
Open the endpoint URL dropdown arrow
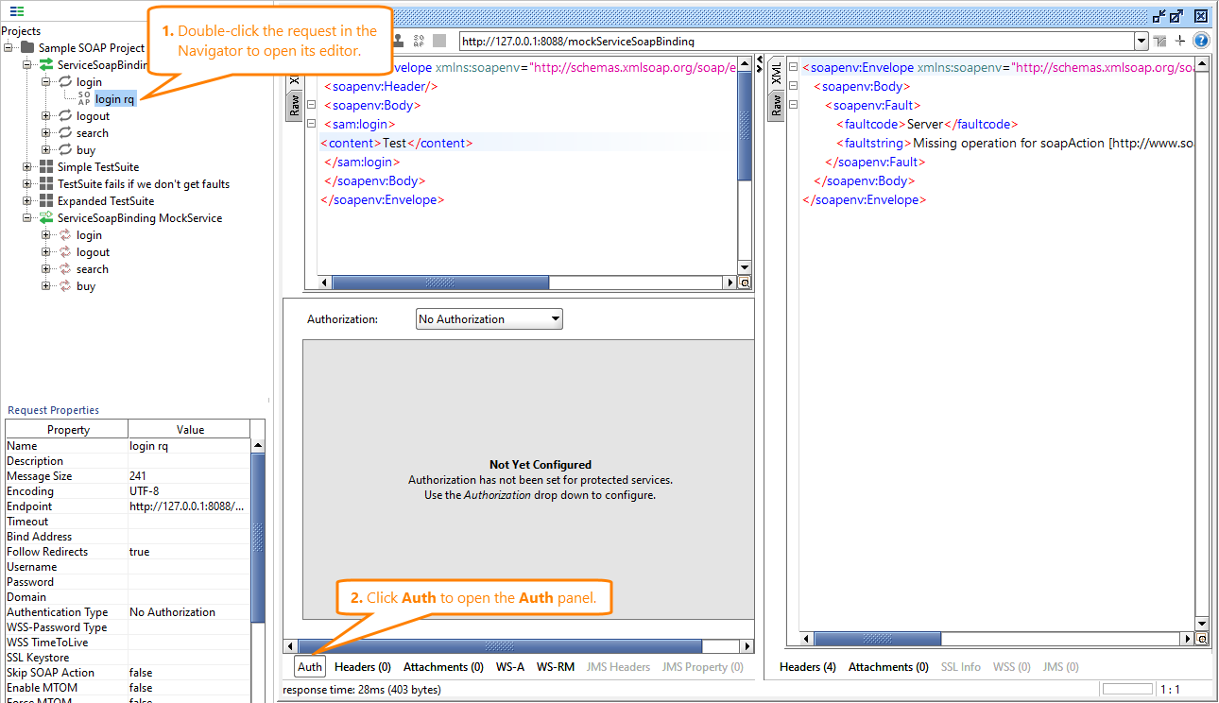click(1141, 41)
